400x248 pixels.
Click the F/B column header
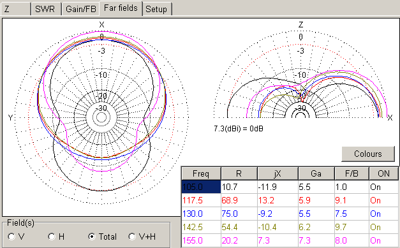352,173
